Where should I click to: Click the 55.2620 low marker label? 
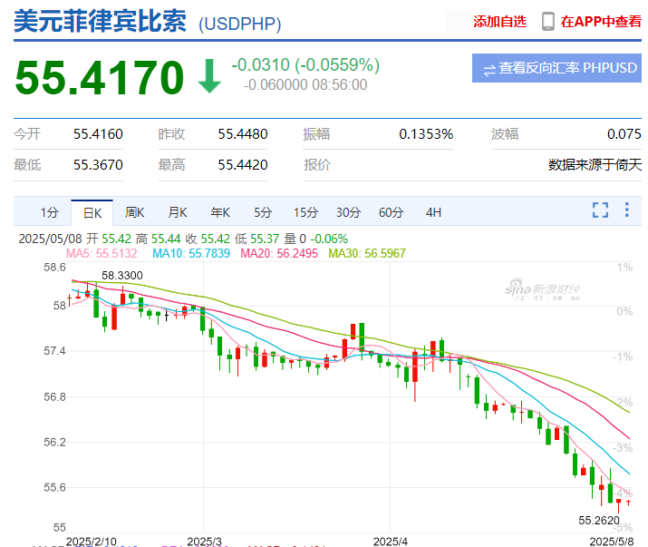599,520
